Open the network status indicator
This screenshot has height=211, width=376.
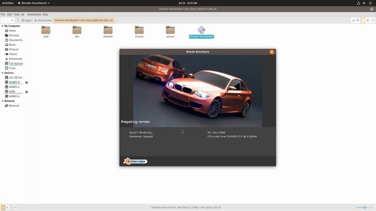[x=358, y=3]
